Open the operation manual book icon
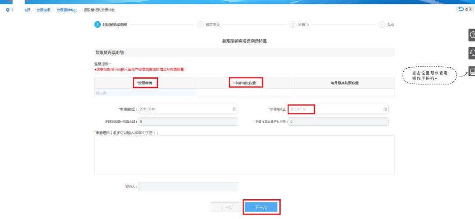Image resolution: width=475 pixels, height=219 pixels. click(x=472, y=71)
